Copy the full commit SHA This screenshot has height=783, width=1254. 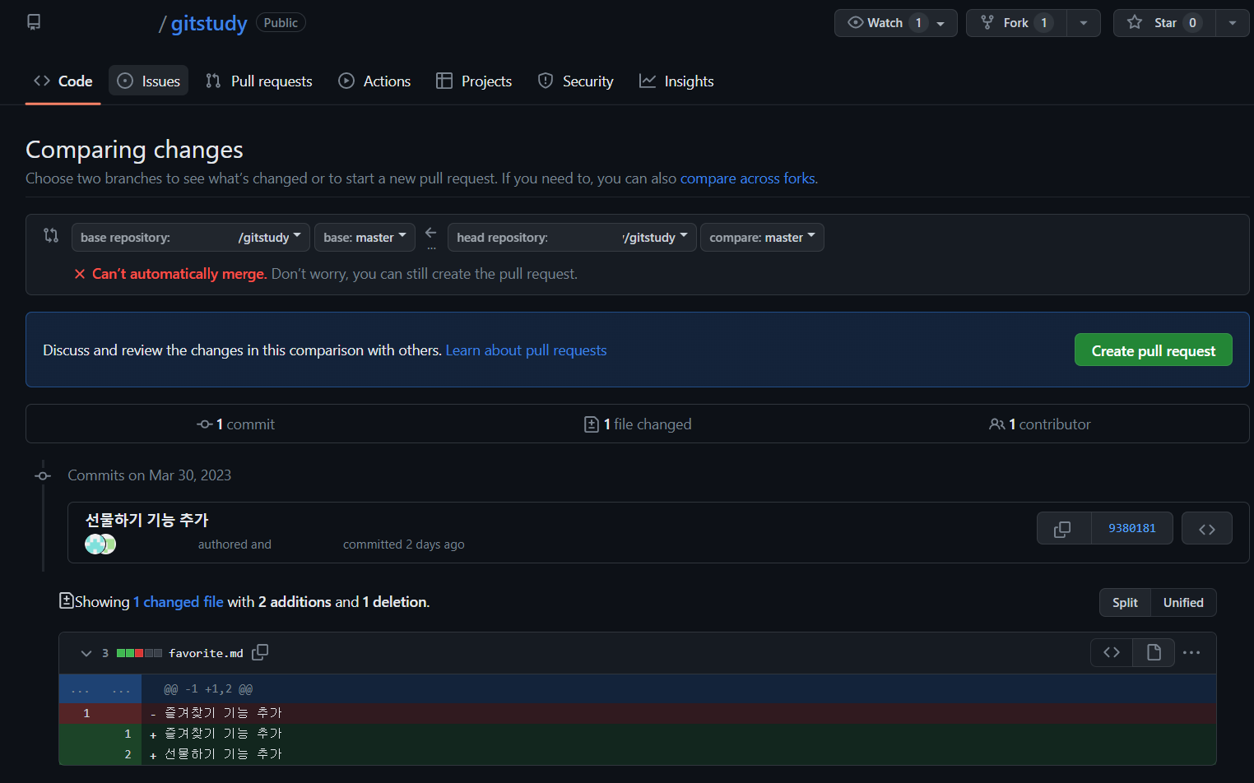tap(1063, 528)
